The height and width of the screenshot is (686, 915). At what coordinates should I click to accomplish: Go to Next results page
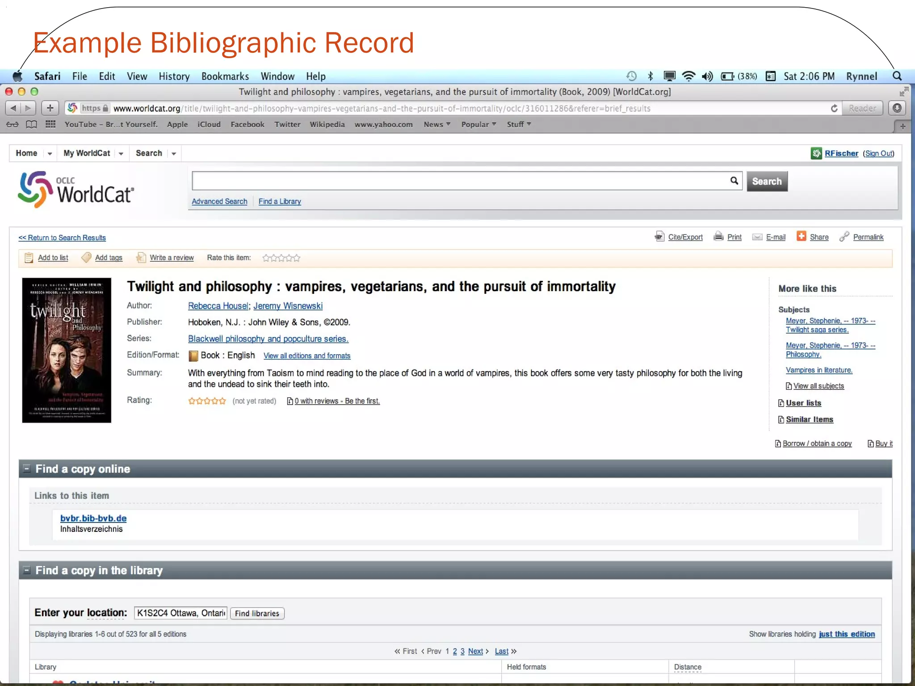click(x=475, y=651)
